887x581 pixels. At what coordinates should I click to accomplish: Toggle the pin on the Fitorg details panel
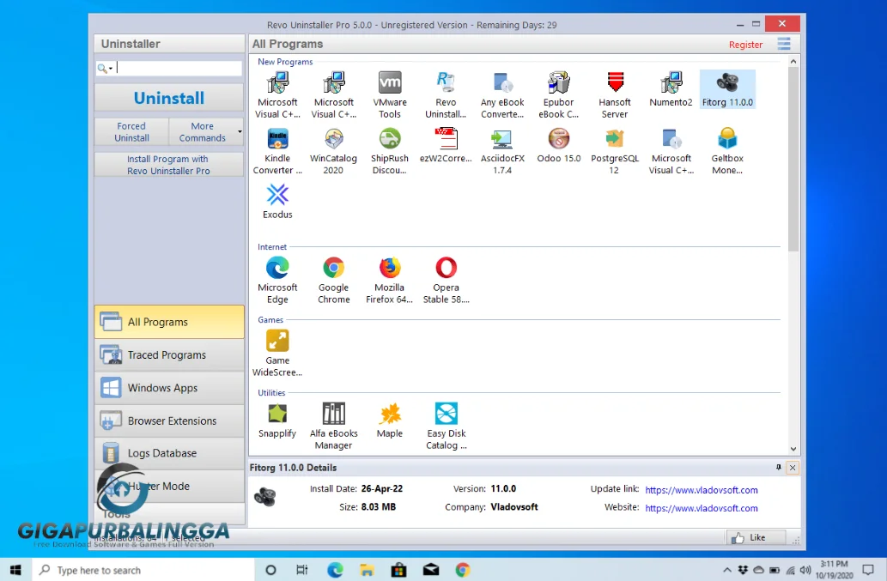pos(781,468)
